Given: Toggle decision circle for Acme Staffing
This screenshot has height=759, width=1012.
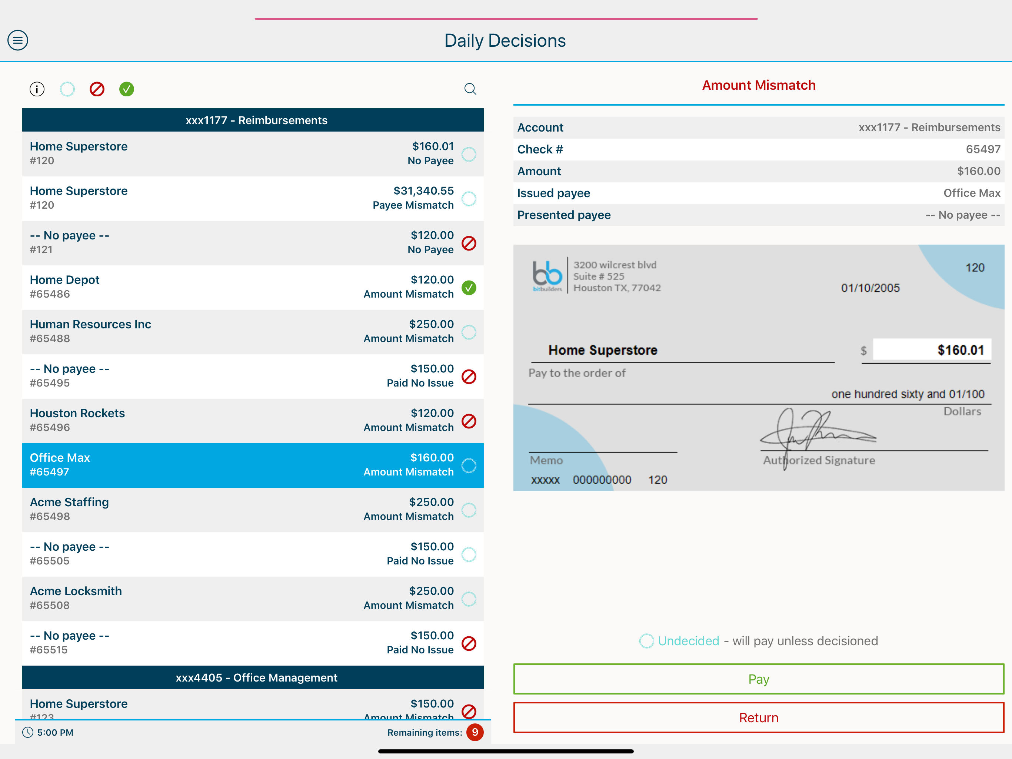Looking at the screenshot, I should click(469, 510).
